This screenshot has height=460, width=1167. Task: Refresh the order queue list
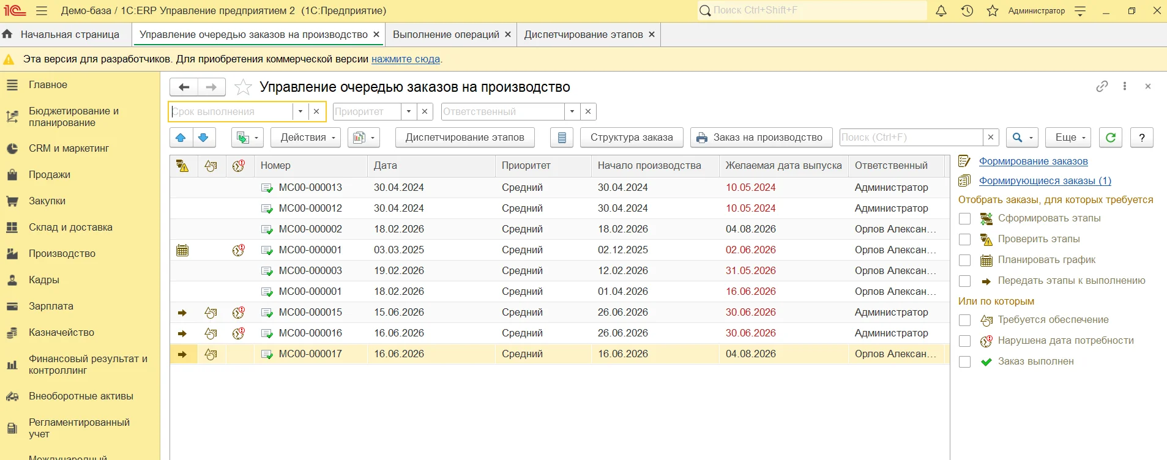tap(1111, 138)
